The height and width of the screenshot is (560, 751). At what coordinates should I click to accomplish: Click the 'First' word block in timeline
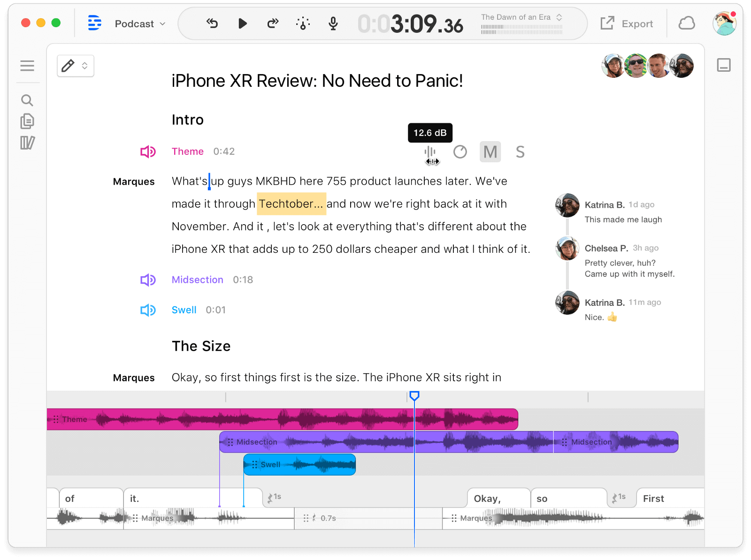670,498
